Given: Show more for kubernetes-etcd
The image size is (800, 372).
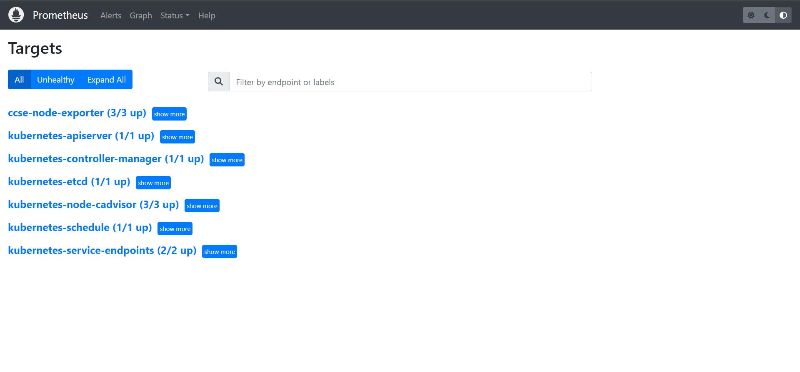Looking at the screenshot, I should (x=153, y=183).
